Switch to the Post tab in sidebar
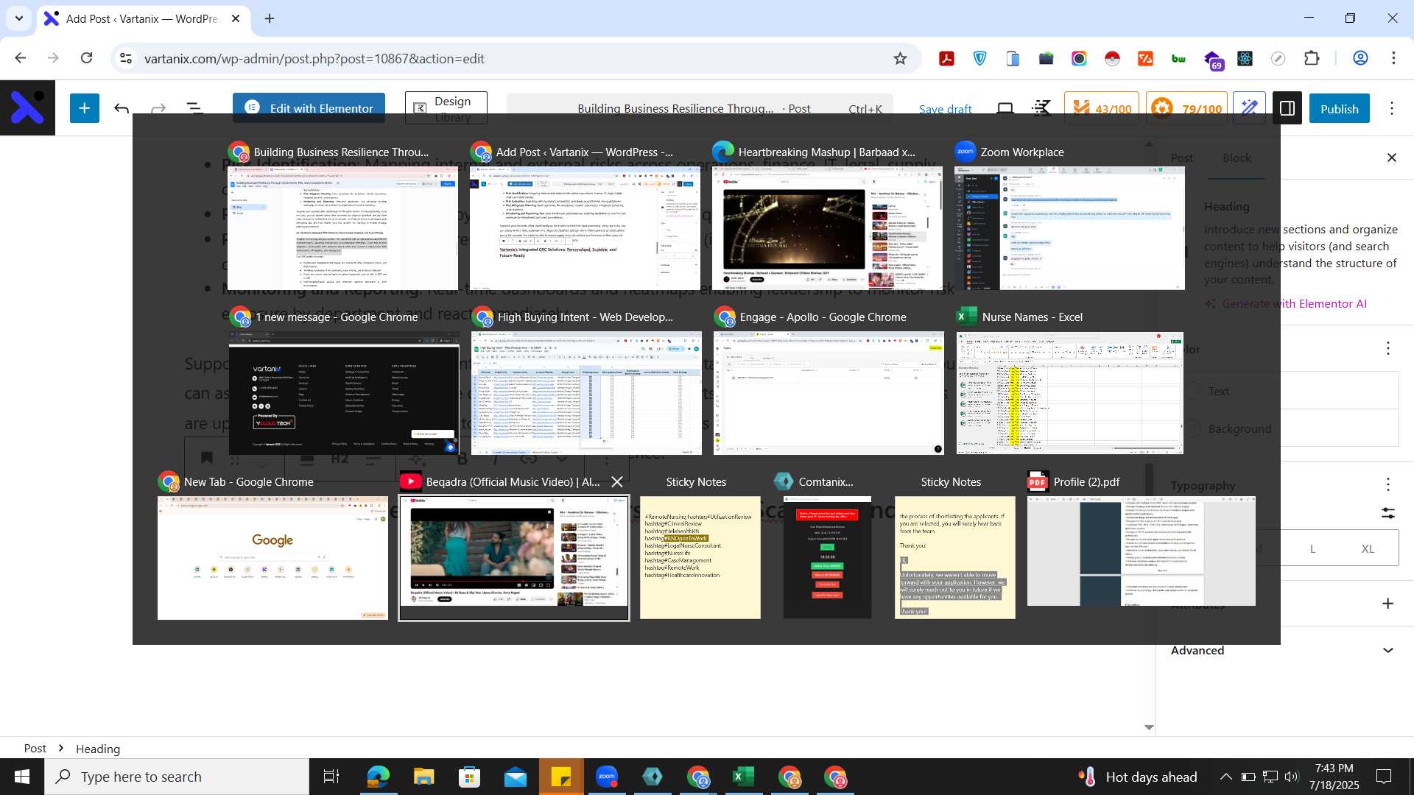This screenshot has width=1414, height=795. point(1181,158)
